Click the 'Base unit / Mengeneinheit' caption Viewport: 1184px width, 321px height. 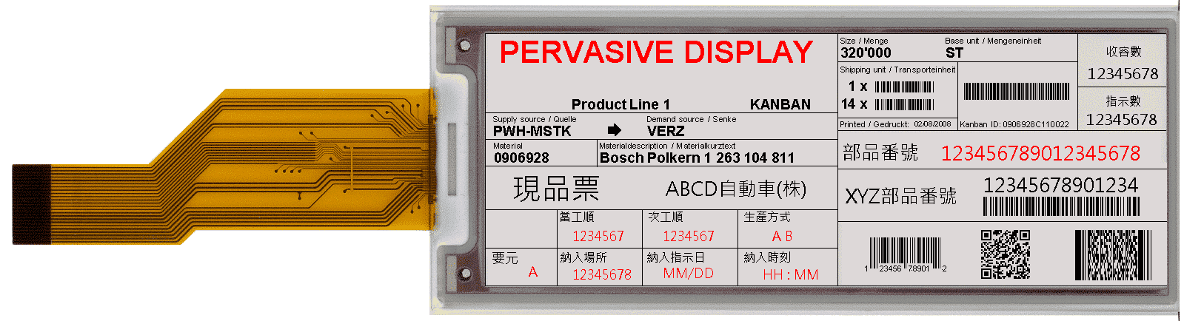[992, 41]
